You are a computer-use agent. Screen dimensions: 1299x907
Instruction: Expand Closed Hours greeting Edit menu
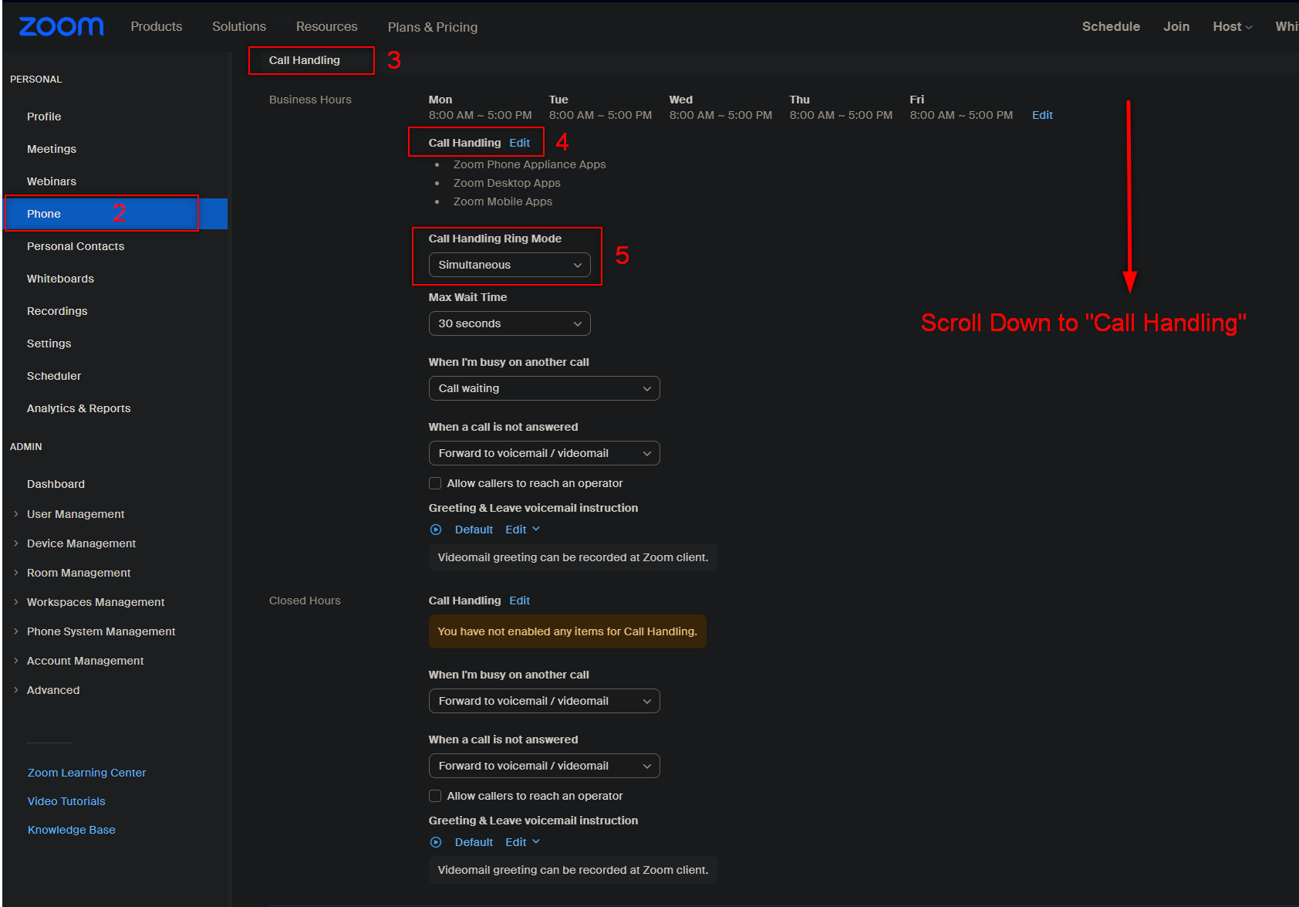coord(523,842)
